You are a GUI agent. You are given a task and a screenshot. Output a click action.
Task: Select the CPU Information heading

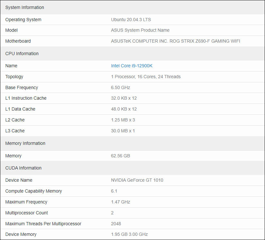[x=22, y=54]
